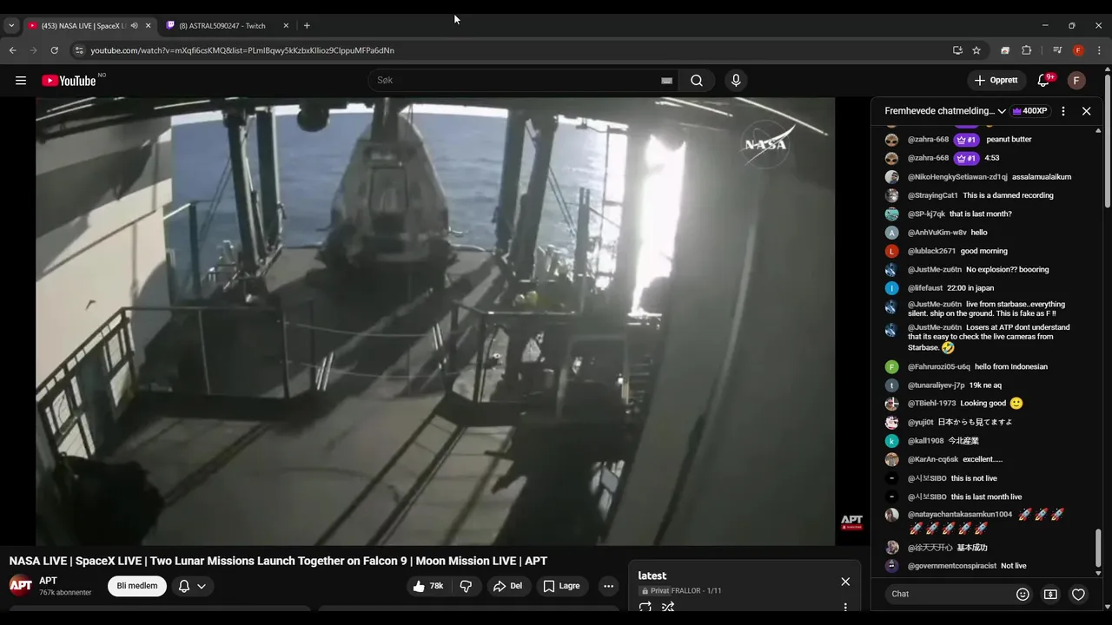Viewport: 1112px width, 625px height.
Task: Open the YouTube guide hamburger menu
Action: point(21,81)
